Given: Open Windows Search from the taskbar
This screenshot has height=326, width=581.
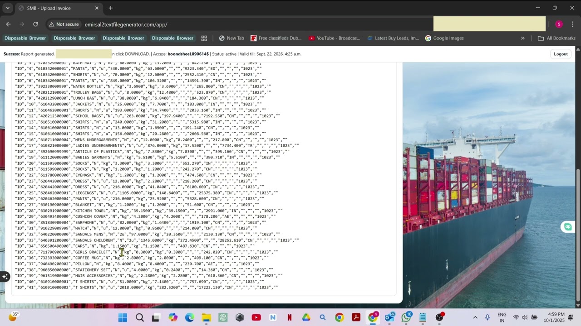Looking at the screenshot, I should (x=139, y=317).
